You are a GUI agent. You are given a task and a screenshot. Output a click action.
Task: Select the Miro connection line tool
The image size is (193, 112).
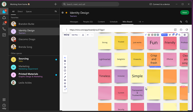click(65, 74)
